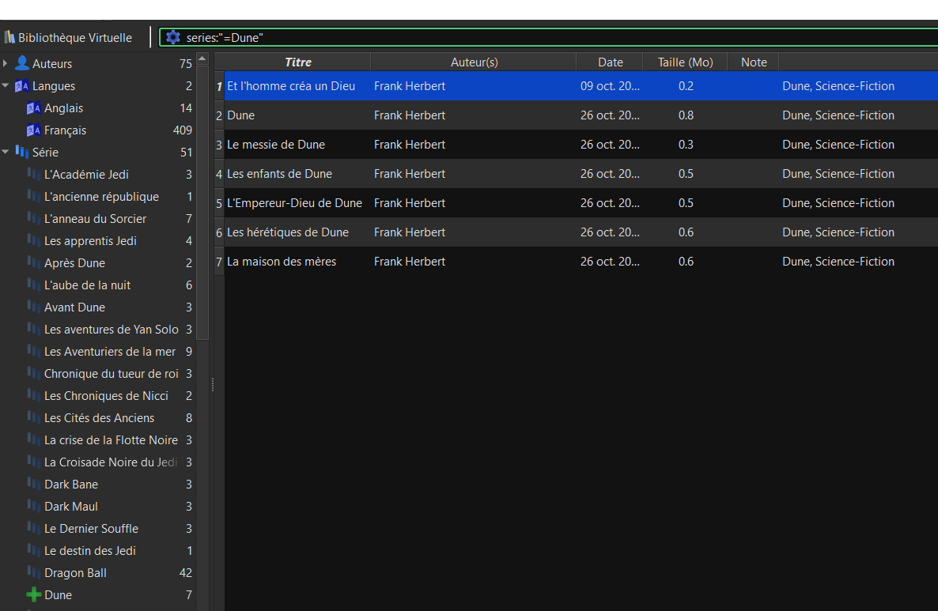
Task: Click row number 4 header
Action: [x=219, y=174]
